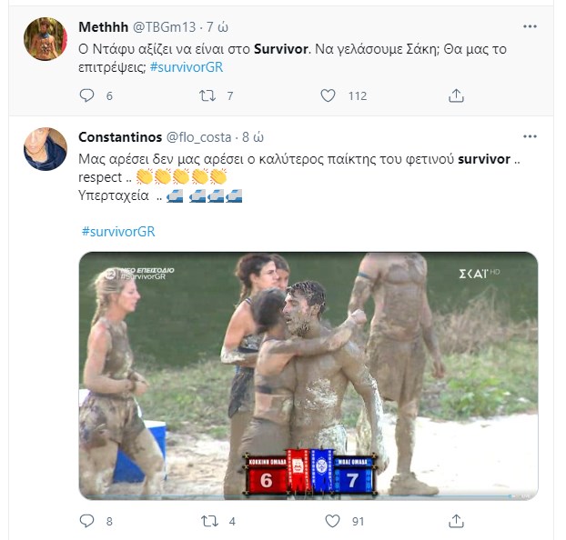Open the Survivor mud scene image

point(308,375)
